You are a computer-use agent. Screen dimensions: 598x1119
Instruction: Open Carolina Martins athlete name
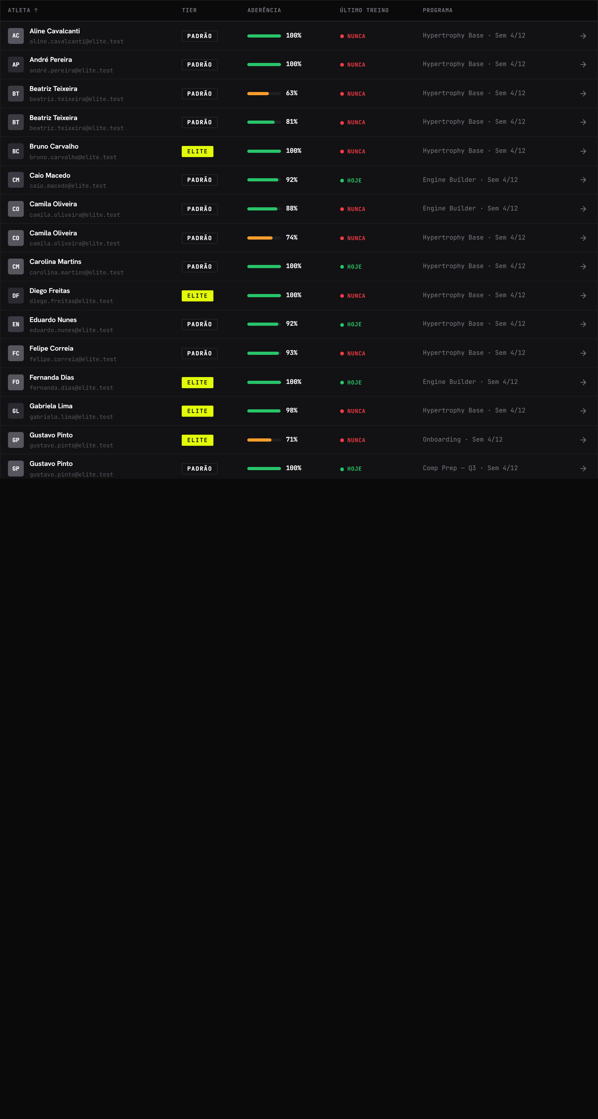[x=55, y=262]
